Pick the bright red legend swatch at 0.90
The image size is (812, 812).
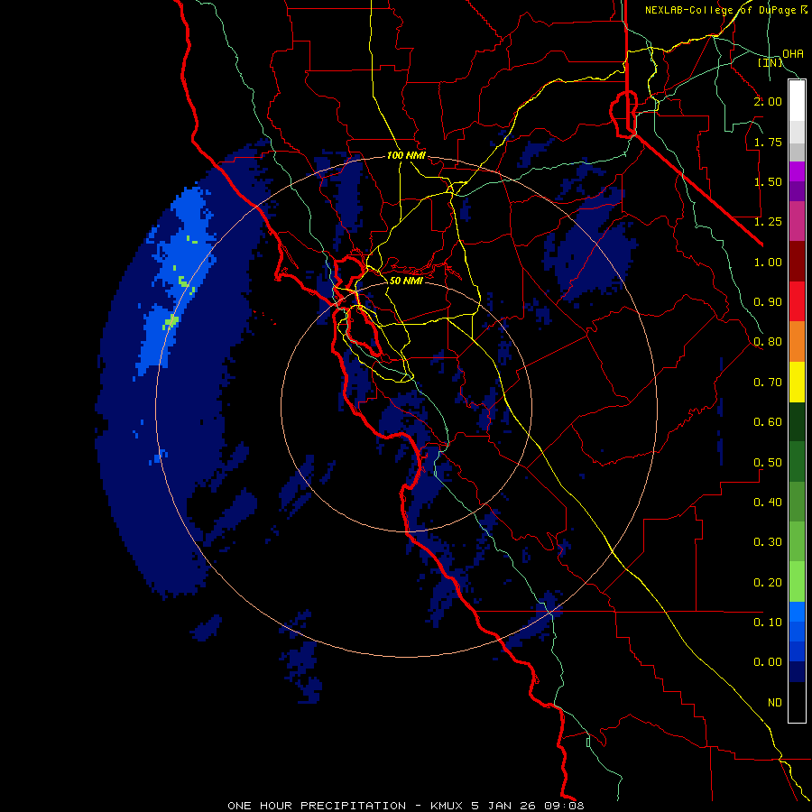[x=797, y=301]
